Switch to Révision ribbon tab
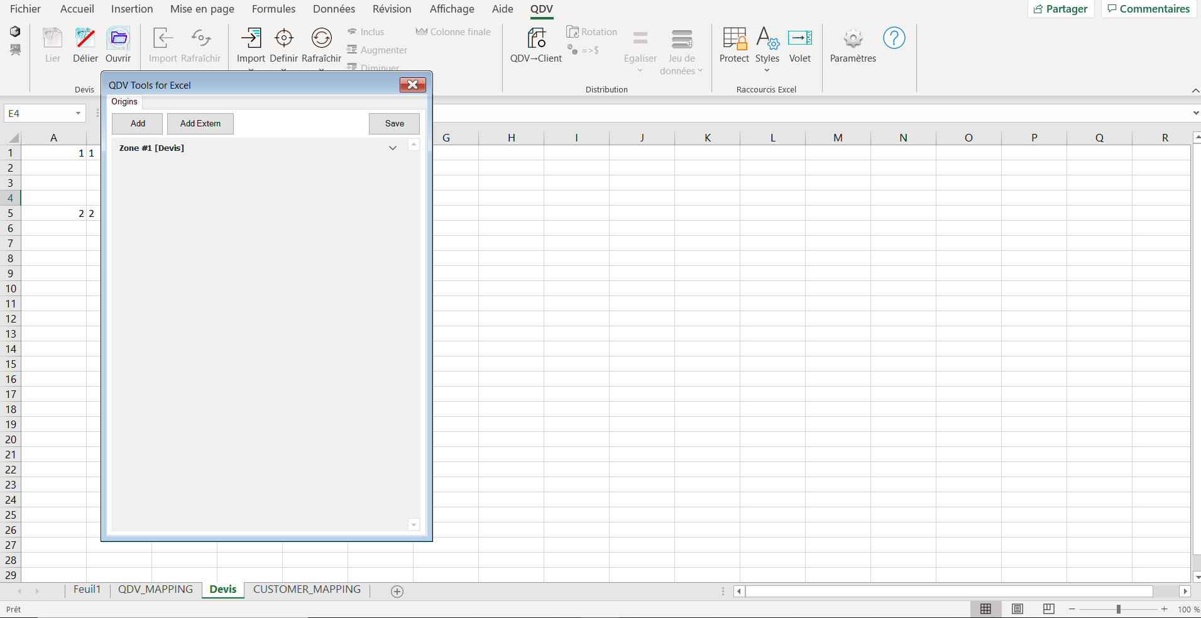This screenshot has height=618, width=1201. pyautogui.click(x=392, y=9)
